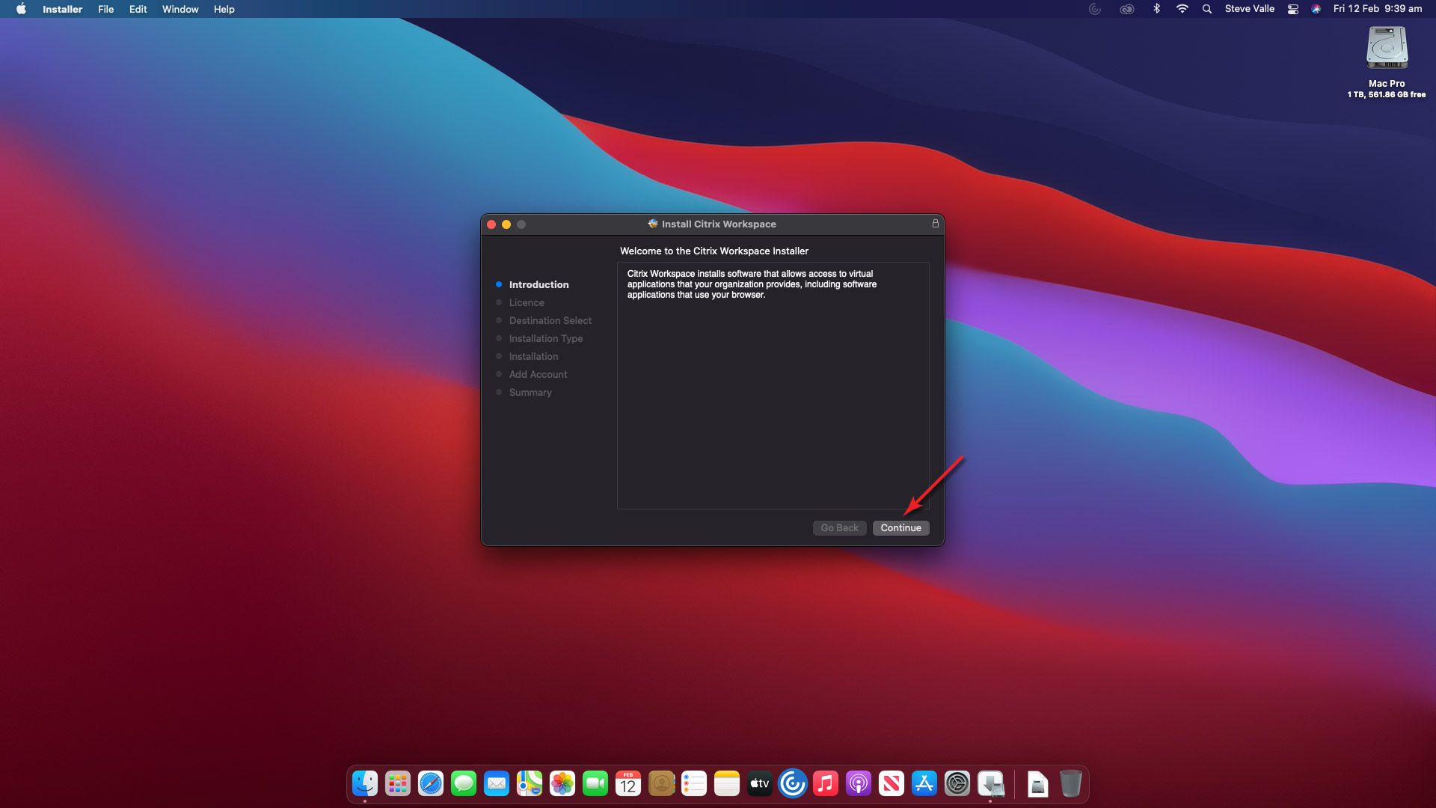1436x808 pixels.
Task: Open Siri from the menu bar
Action: pyautogui.click(x=1316, y=9)
